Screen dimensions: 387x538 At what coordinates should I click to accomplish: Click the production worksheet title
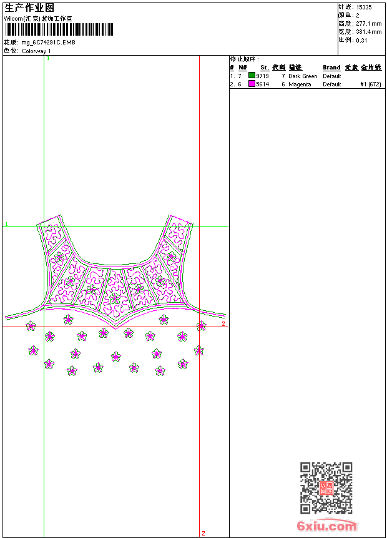(29, 8)
